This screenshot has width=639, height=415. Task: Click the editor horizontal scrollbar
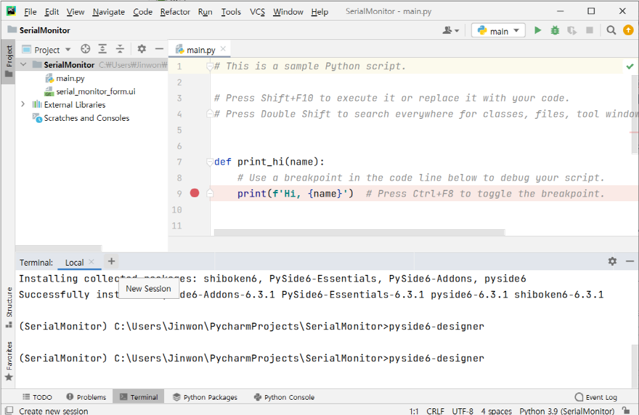[x=359, y=232]
